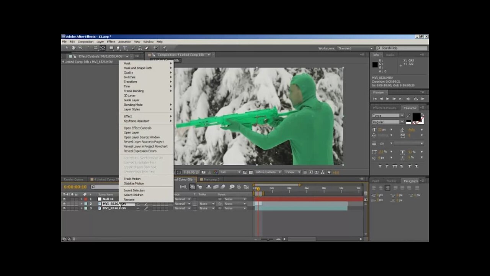Toggle the viewer's transparency grid button
This screenshot has height=276, width=490.
tap(252, 172)
